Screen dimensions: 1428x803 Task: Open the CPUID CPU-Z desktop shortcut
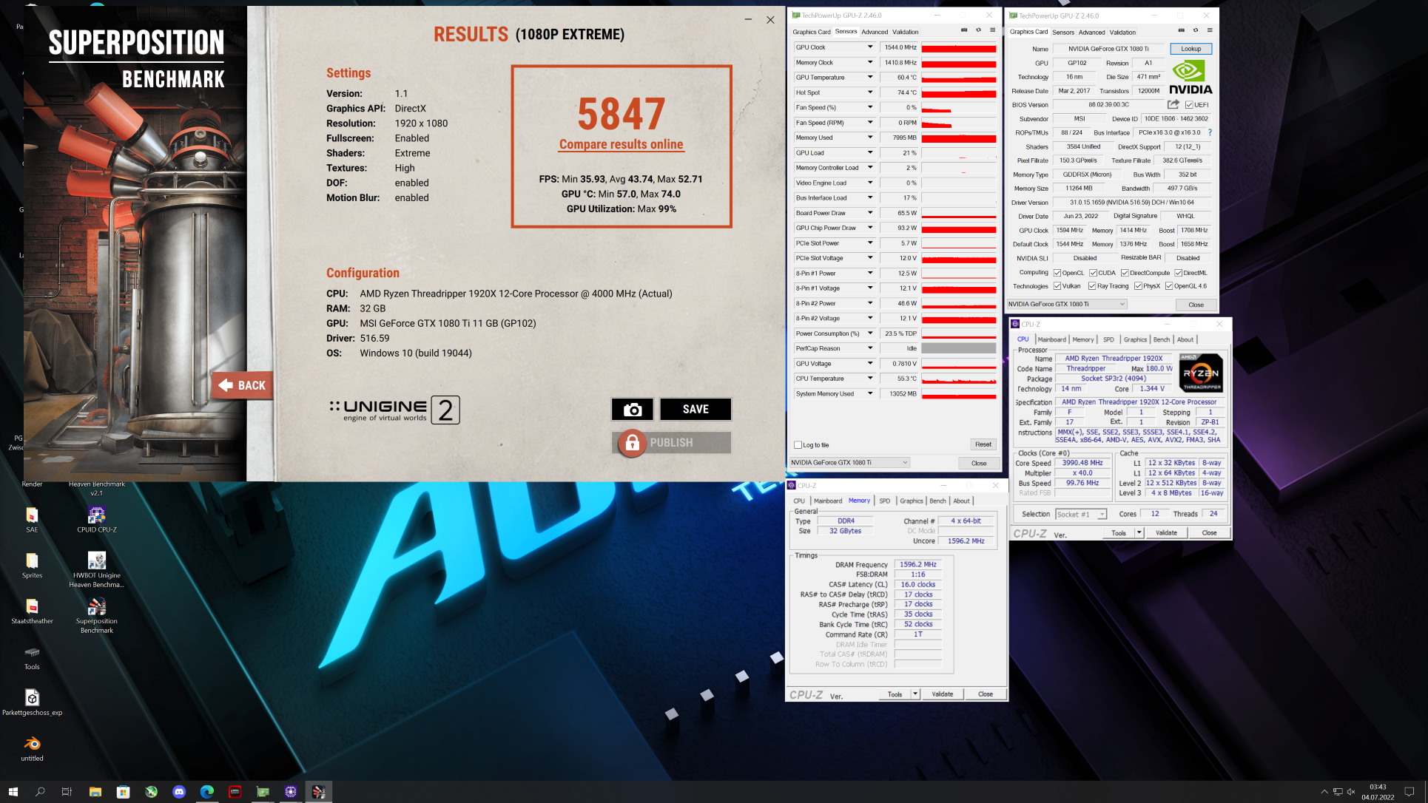(x=97, y=519)
